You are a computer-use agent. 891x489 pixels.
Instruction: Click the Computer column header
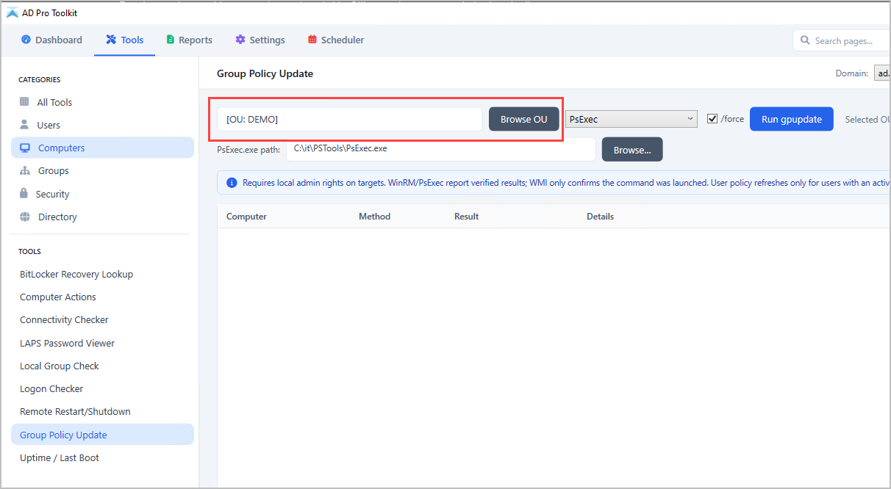point(246,217)
